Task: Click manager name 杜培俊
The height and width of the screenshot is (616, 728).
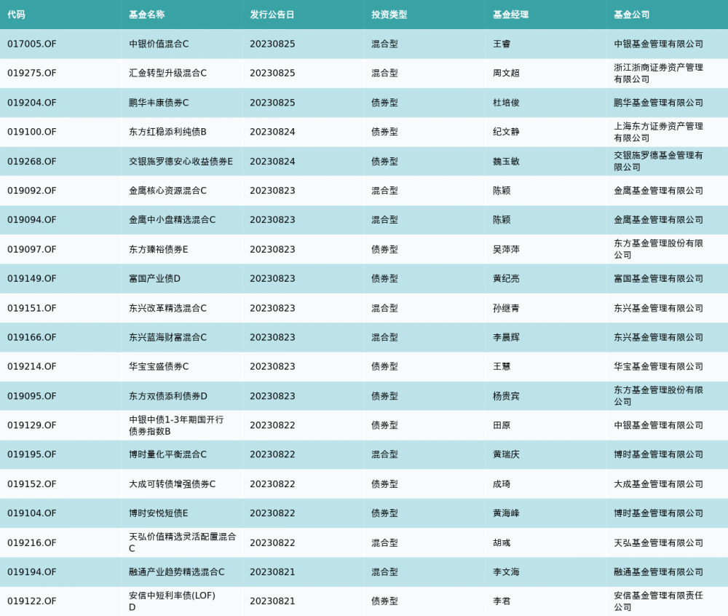Action: (x=506, y=103)
